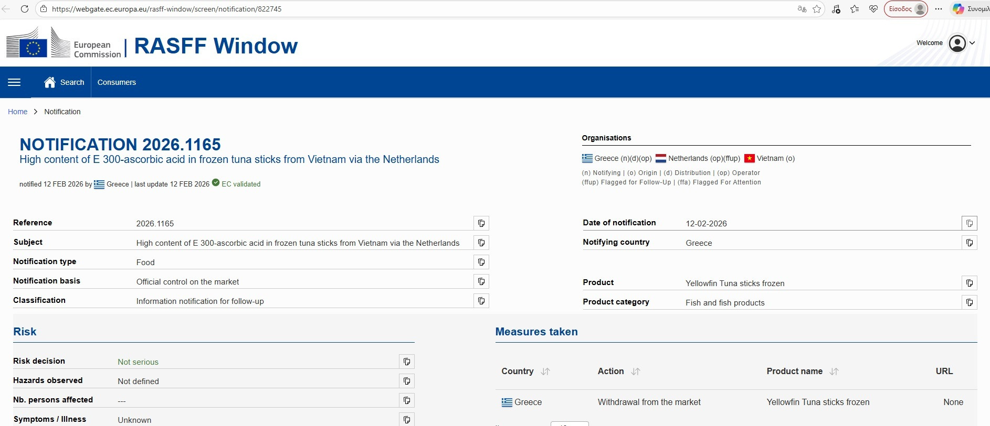The width and height of the screenshot is (990, 426).
Task: Sort measures table by Product name
Action: pos(834,372)
